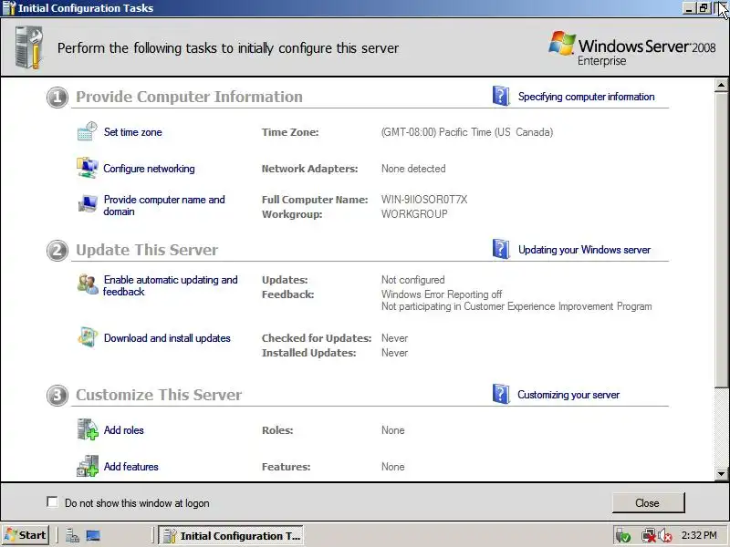Click the scrollbar down arrow
The width and height of the screenshot is (730, 547).
point(721,474)
